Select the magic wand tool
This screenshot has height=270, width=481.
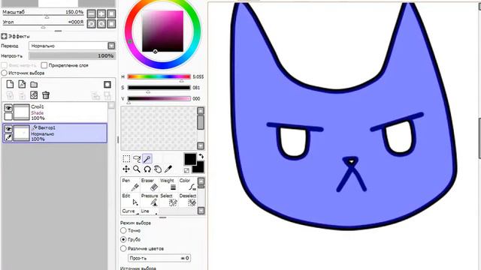pyautogui.click(x=147, y=158)
